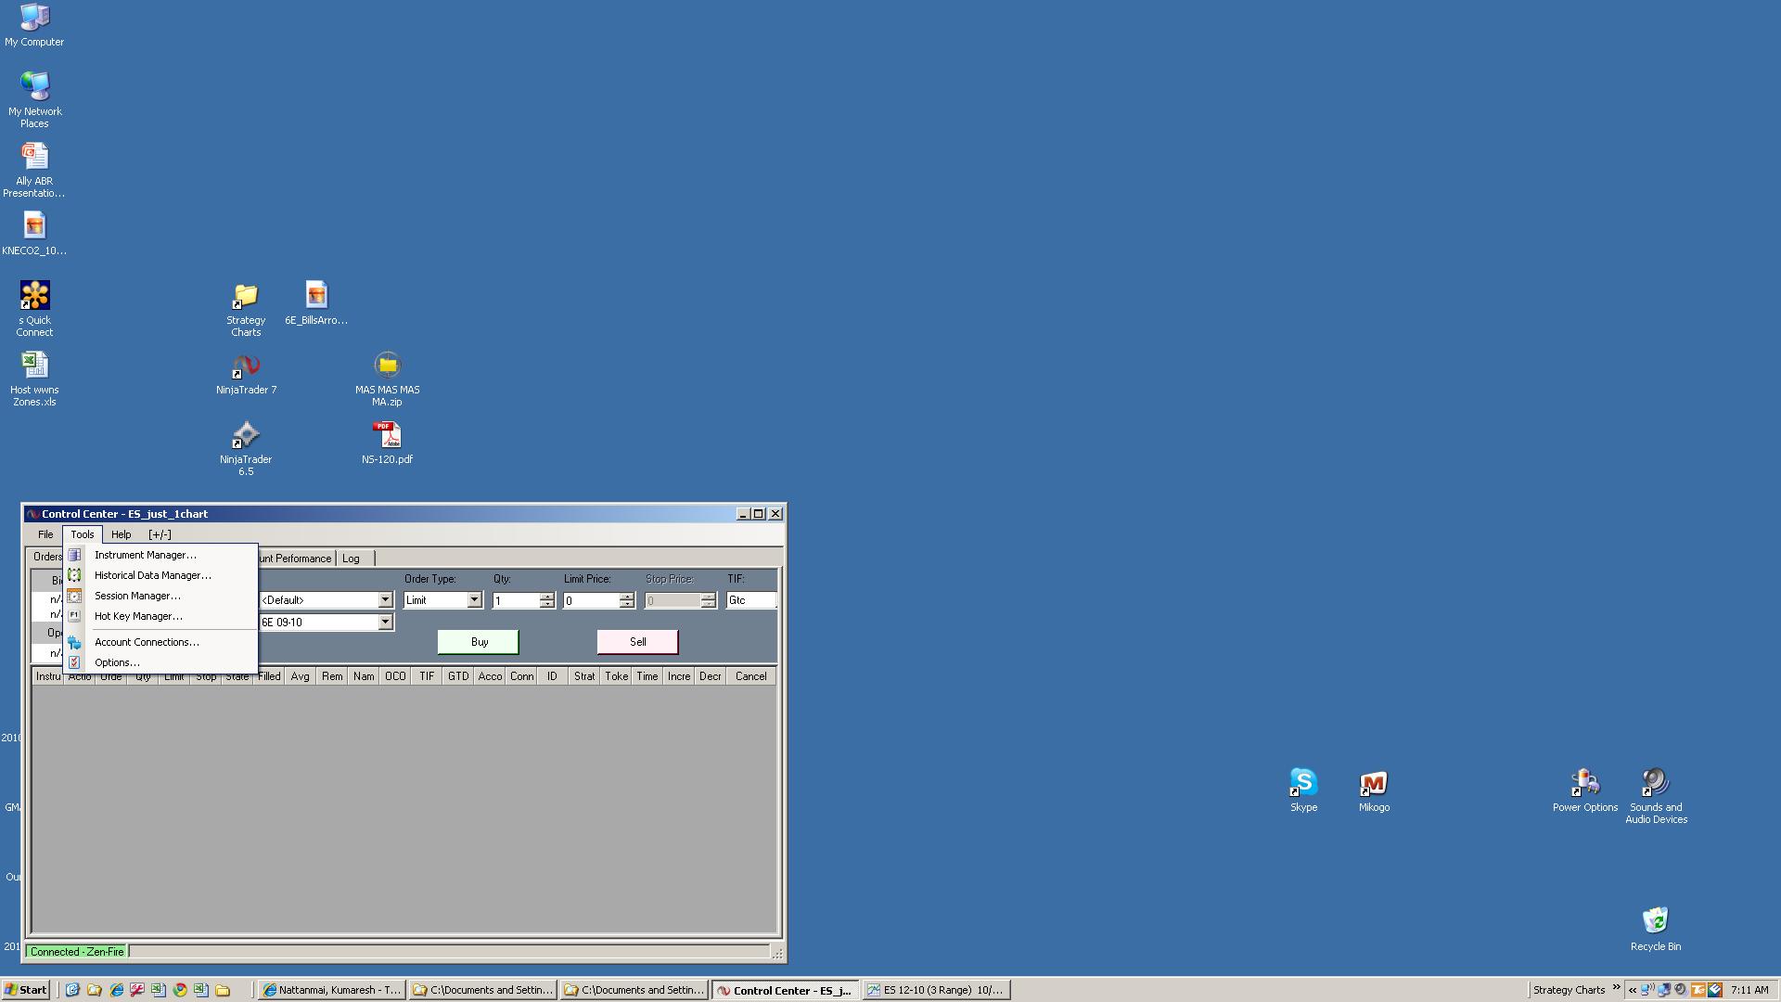Open Sounds and Audio Devices shortcut

tap(1656, 784)
